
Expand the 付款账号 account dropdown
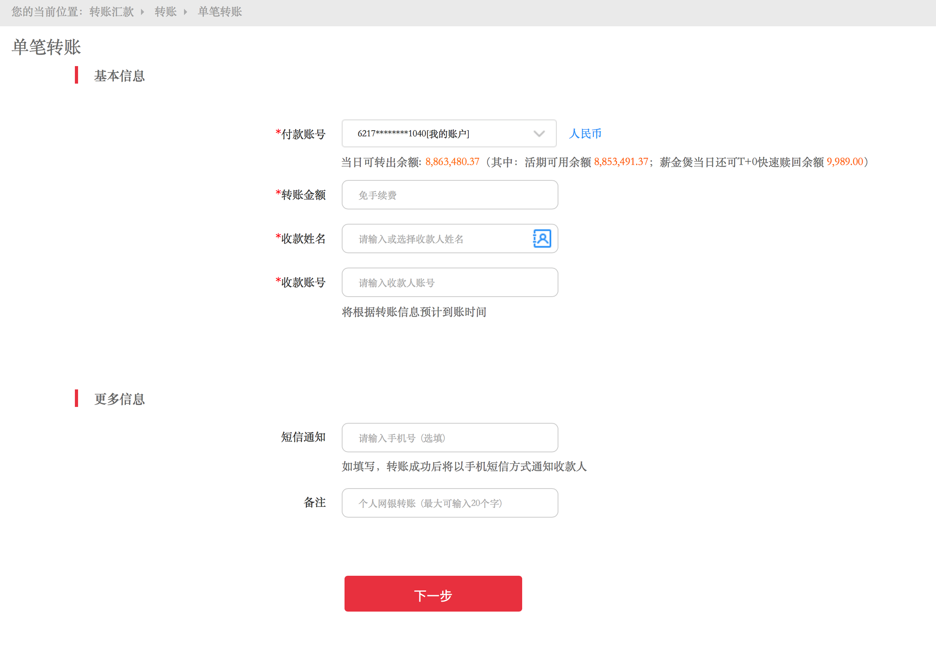pyautogui.click(x=449, y=133)
